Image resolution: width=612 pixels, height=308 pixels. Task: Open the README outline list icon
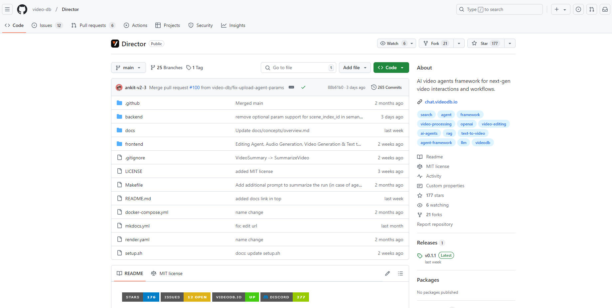(400, 273)
